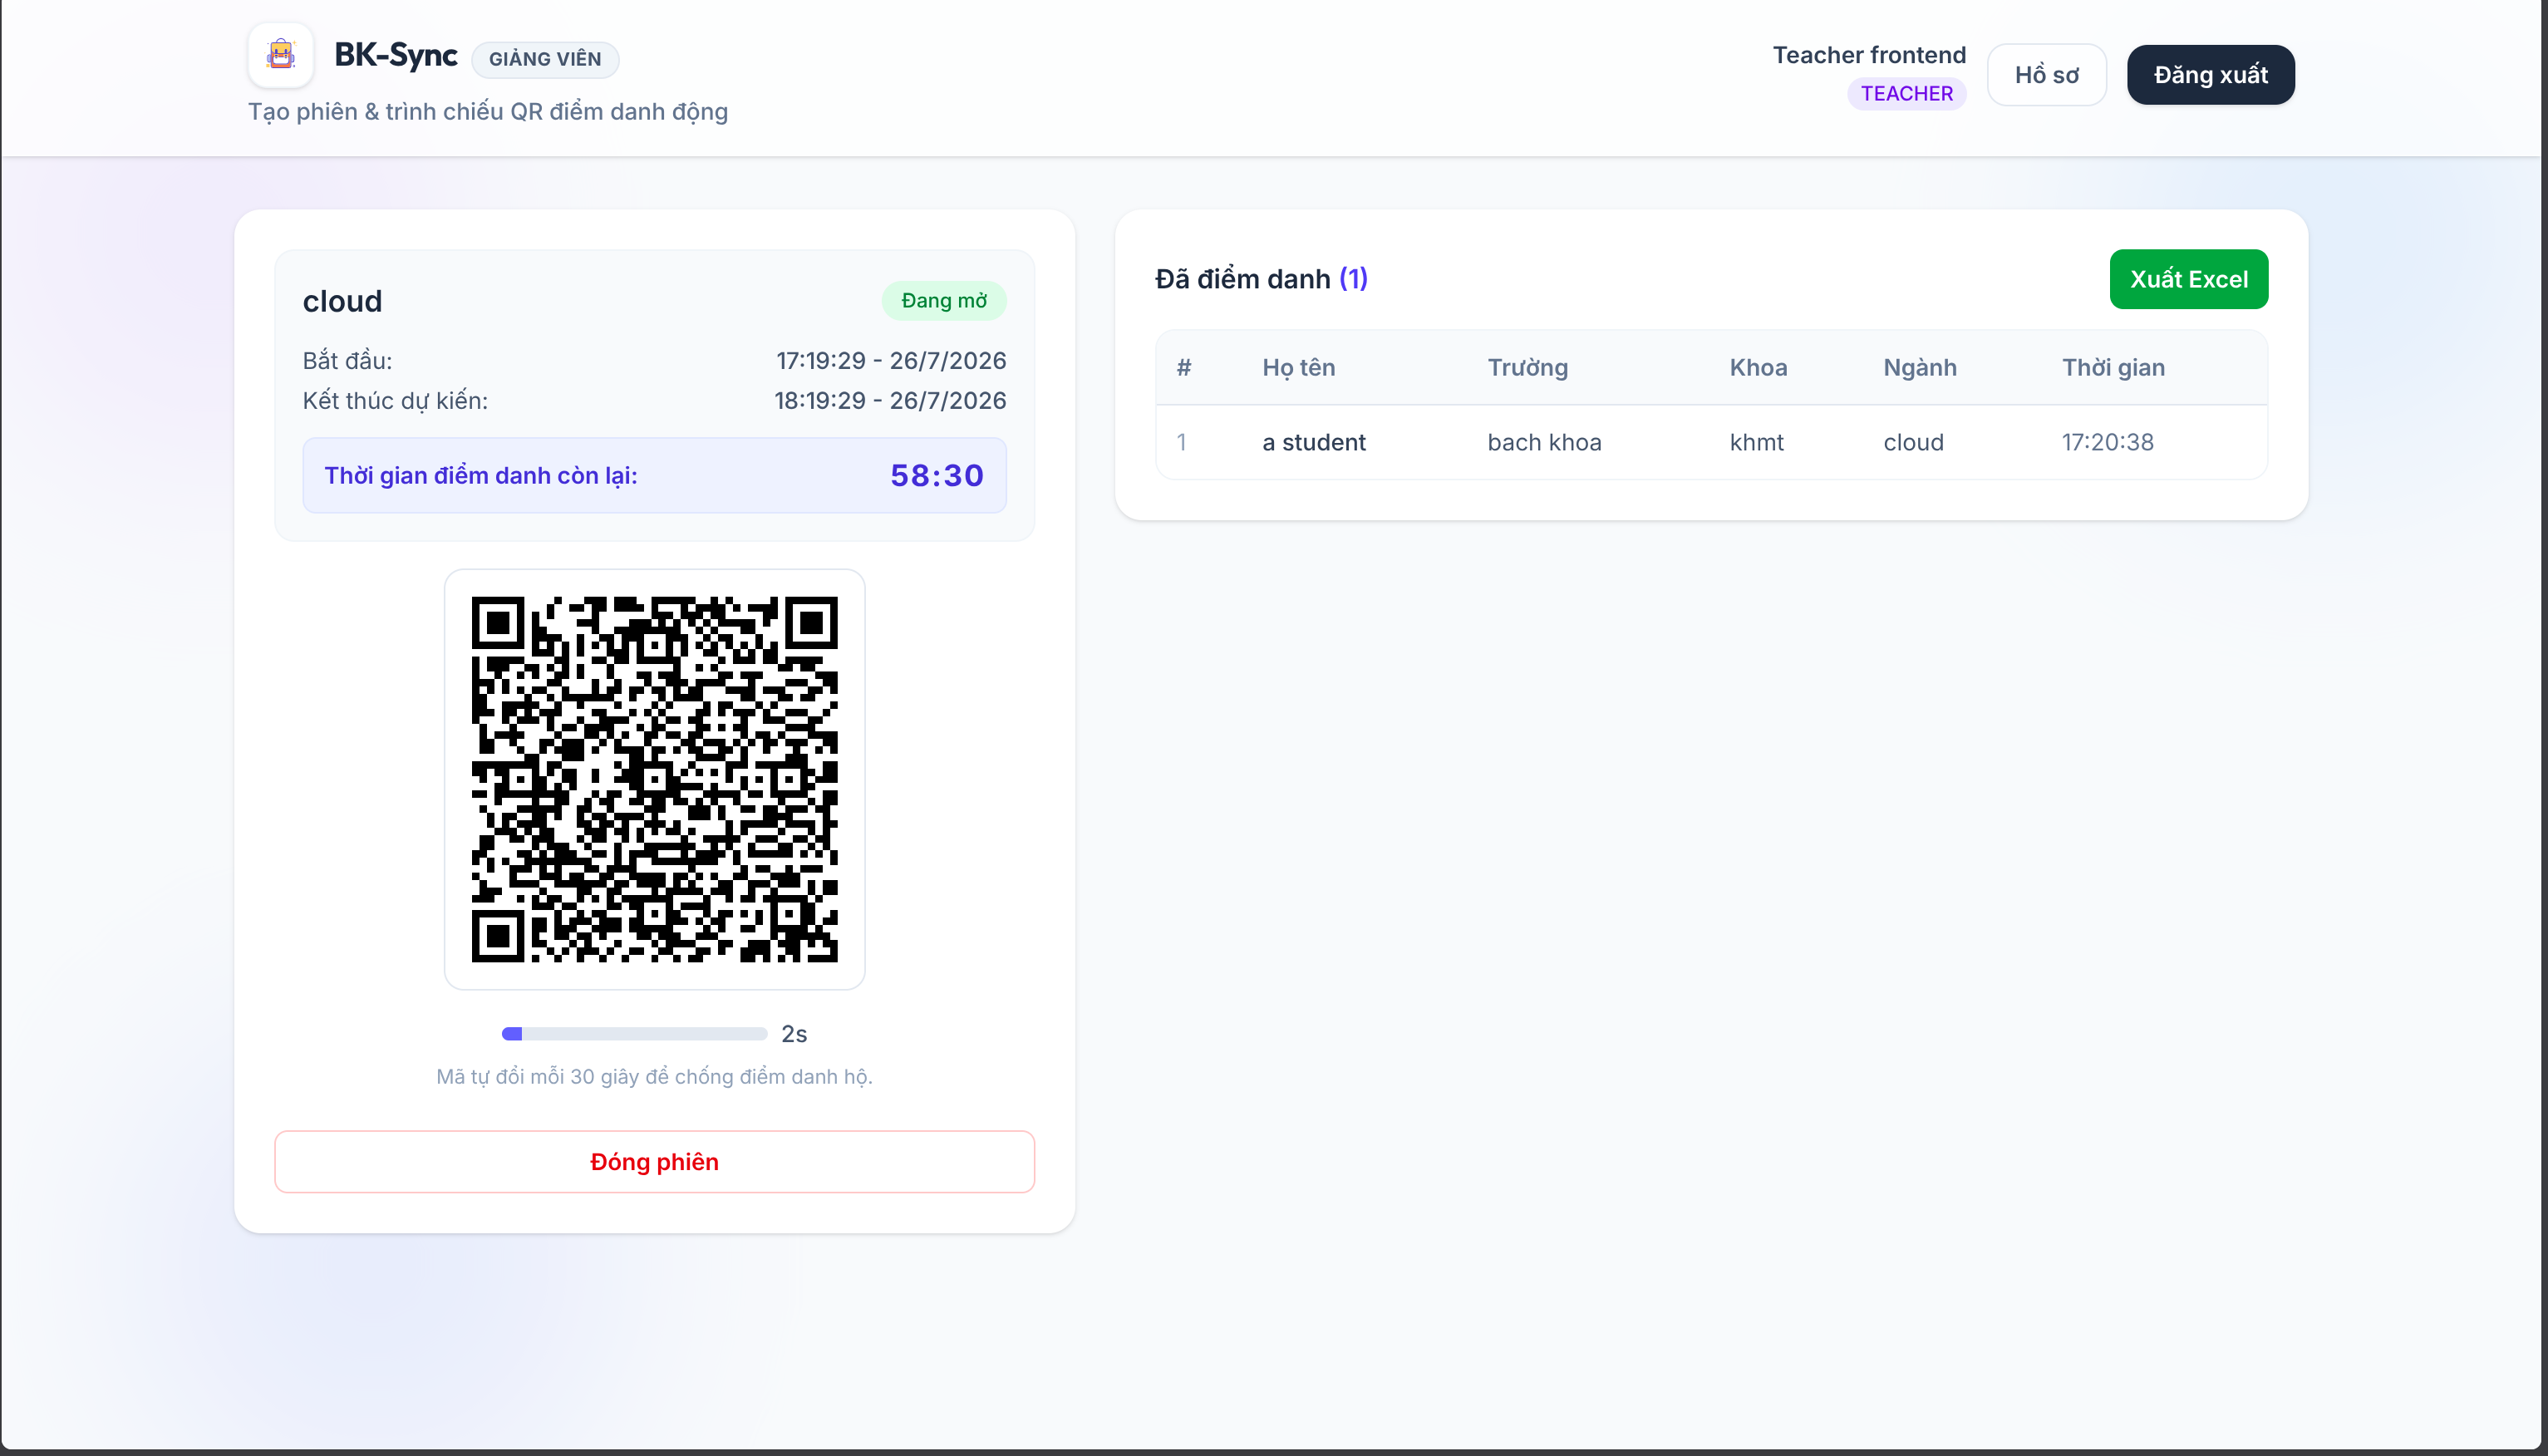2548x1456 pixels.
Task: Click the 58:30 remaining time countdown
Action: [936, 475]
